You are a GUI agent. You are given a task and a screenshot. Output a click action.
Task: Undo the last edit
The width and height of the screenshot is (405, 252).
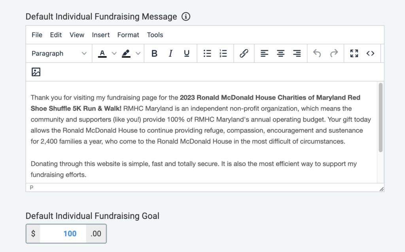point(317,53)
